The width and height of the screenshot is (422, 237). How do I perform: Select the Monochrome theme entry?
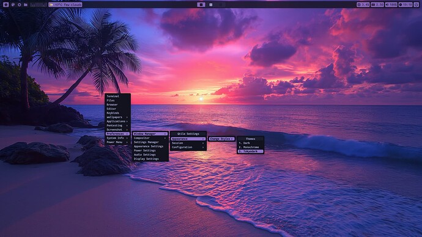tap(250, 147)
